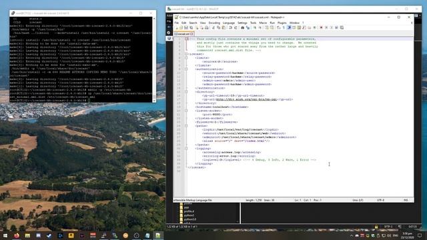Open the File menu in Notepad++
This screenshot has width=427, height=240.
(x=176, y=23)
